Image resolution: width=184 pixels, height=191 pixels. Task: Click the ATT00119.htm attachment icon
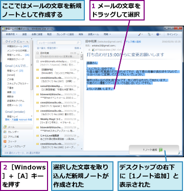click(x=93, y=50)
